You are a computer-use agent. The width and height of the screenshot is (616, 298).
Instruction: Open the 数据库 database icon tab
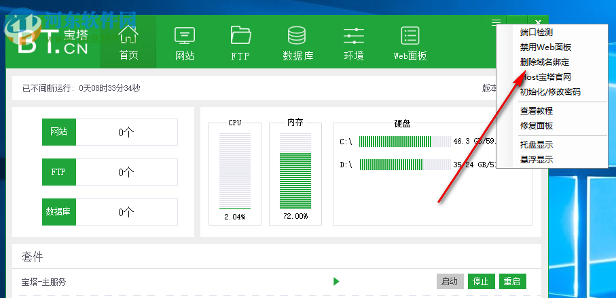297,42
